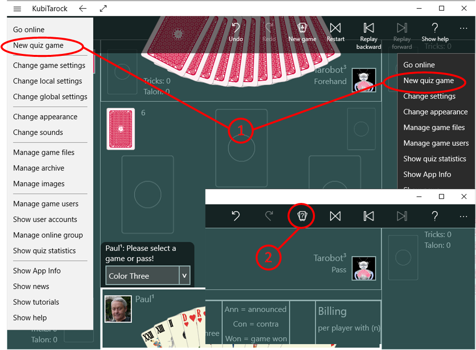This screenshot has height=350, width=476.
Task: Start a New game from toolbar
Action: pyautogui.click(x=302, y=28)
